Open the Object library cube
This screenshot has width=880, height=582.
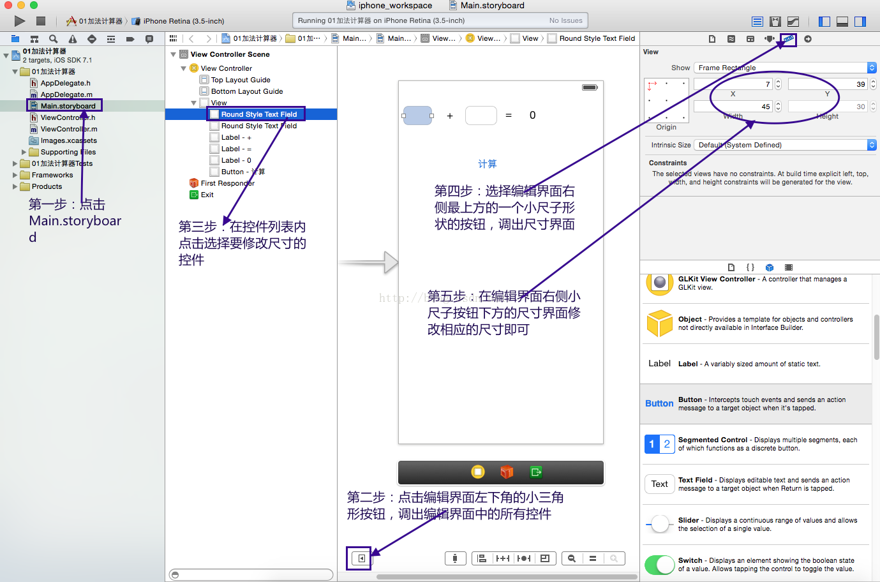tap(770, 267)
